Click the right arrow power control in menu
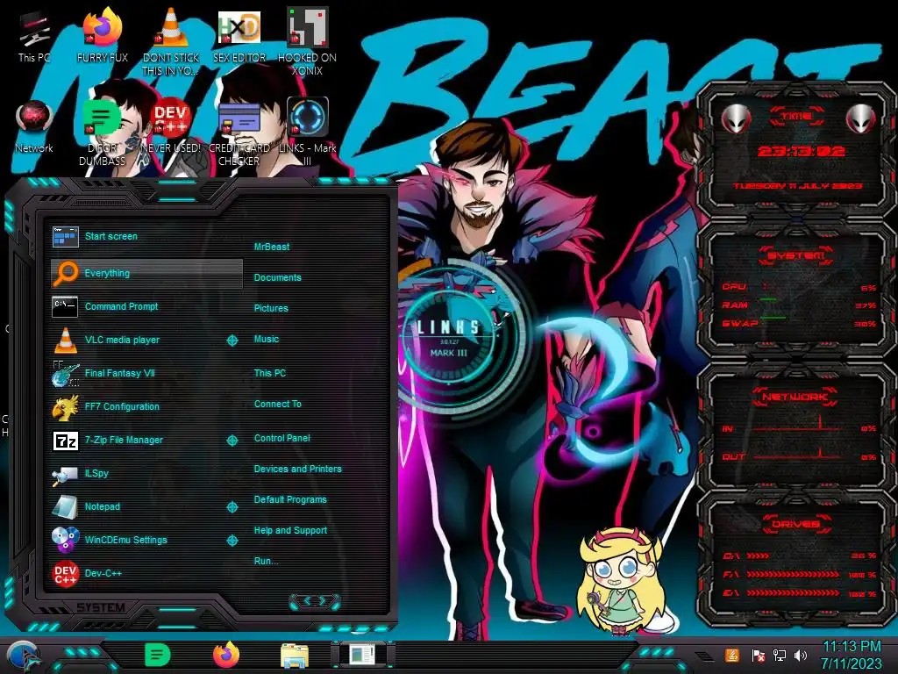The height and width of the screenshot is (674, 898). pos(323,601)
